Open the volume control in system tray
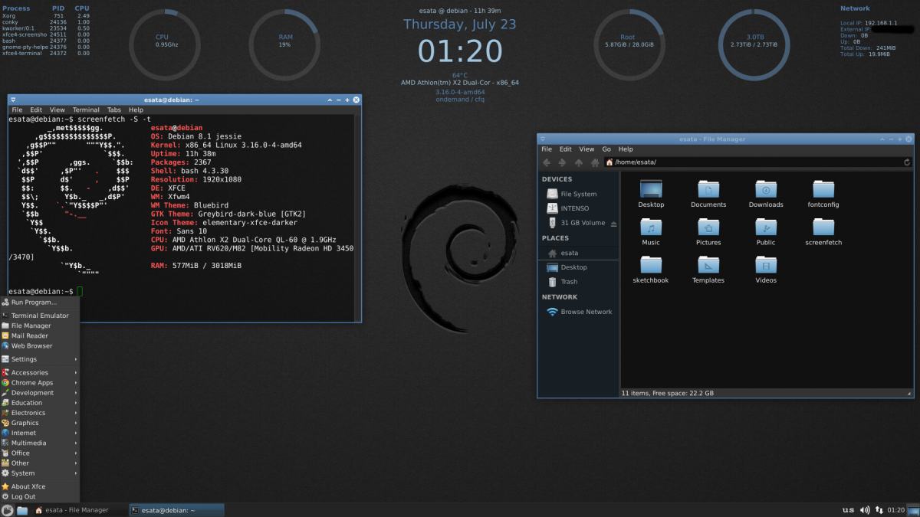Screen dimensions: 920x517 865,510
